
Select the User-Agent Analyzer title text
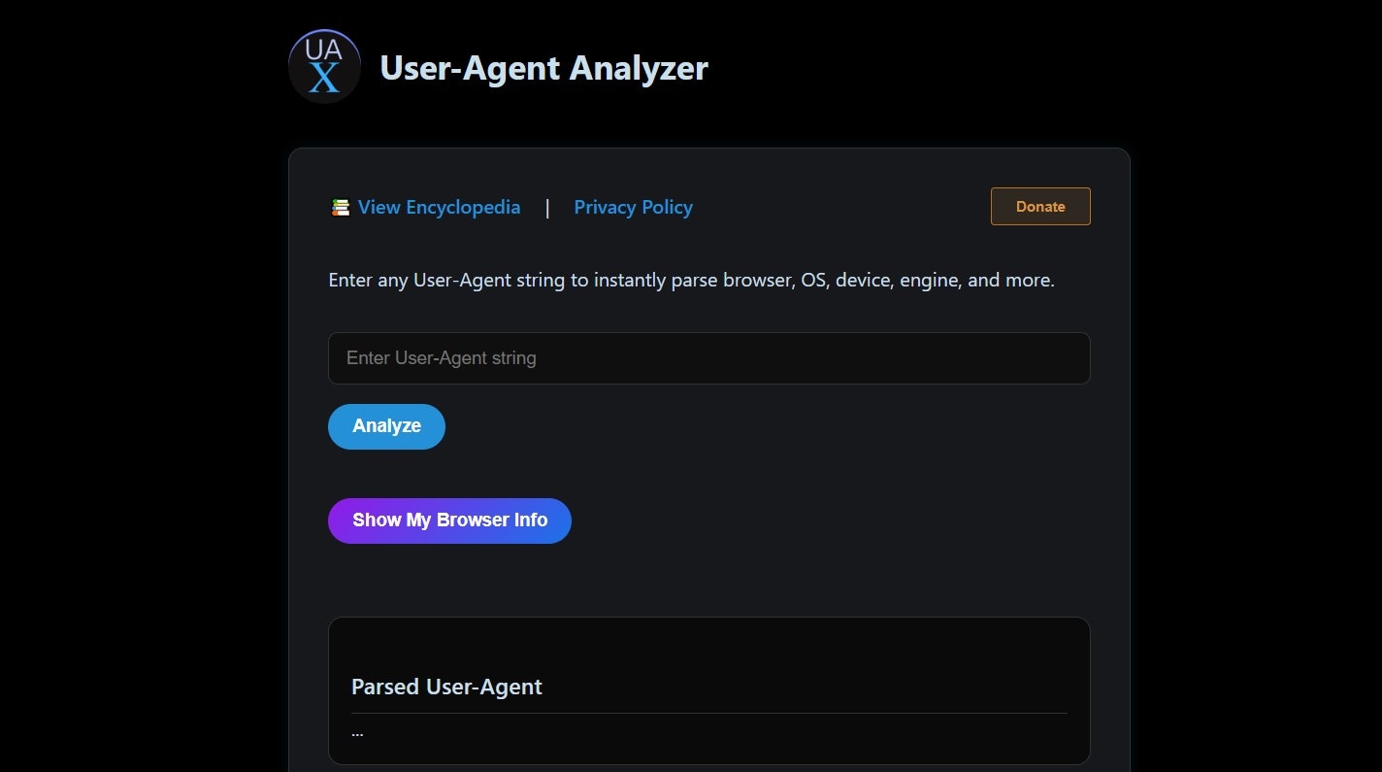(543, 68)
